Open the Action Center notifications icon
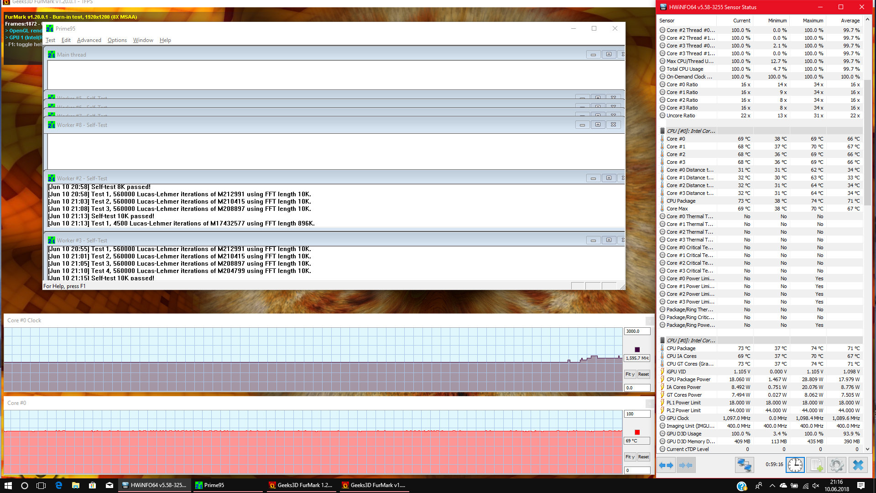876x493 pixels. [861, 485]
